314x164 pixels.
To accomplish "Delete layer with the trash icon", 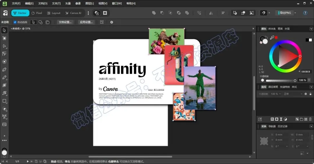I will click(x=311, y=119).
